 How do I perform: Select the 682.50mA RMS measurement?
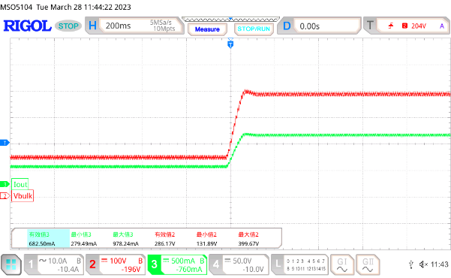click(x=42, y=243)
